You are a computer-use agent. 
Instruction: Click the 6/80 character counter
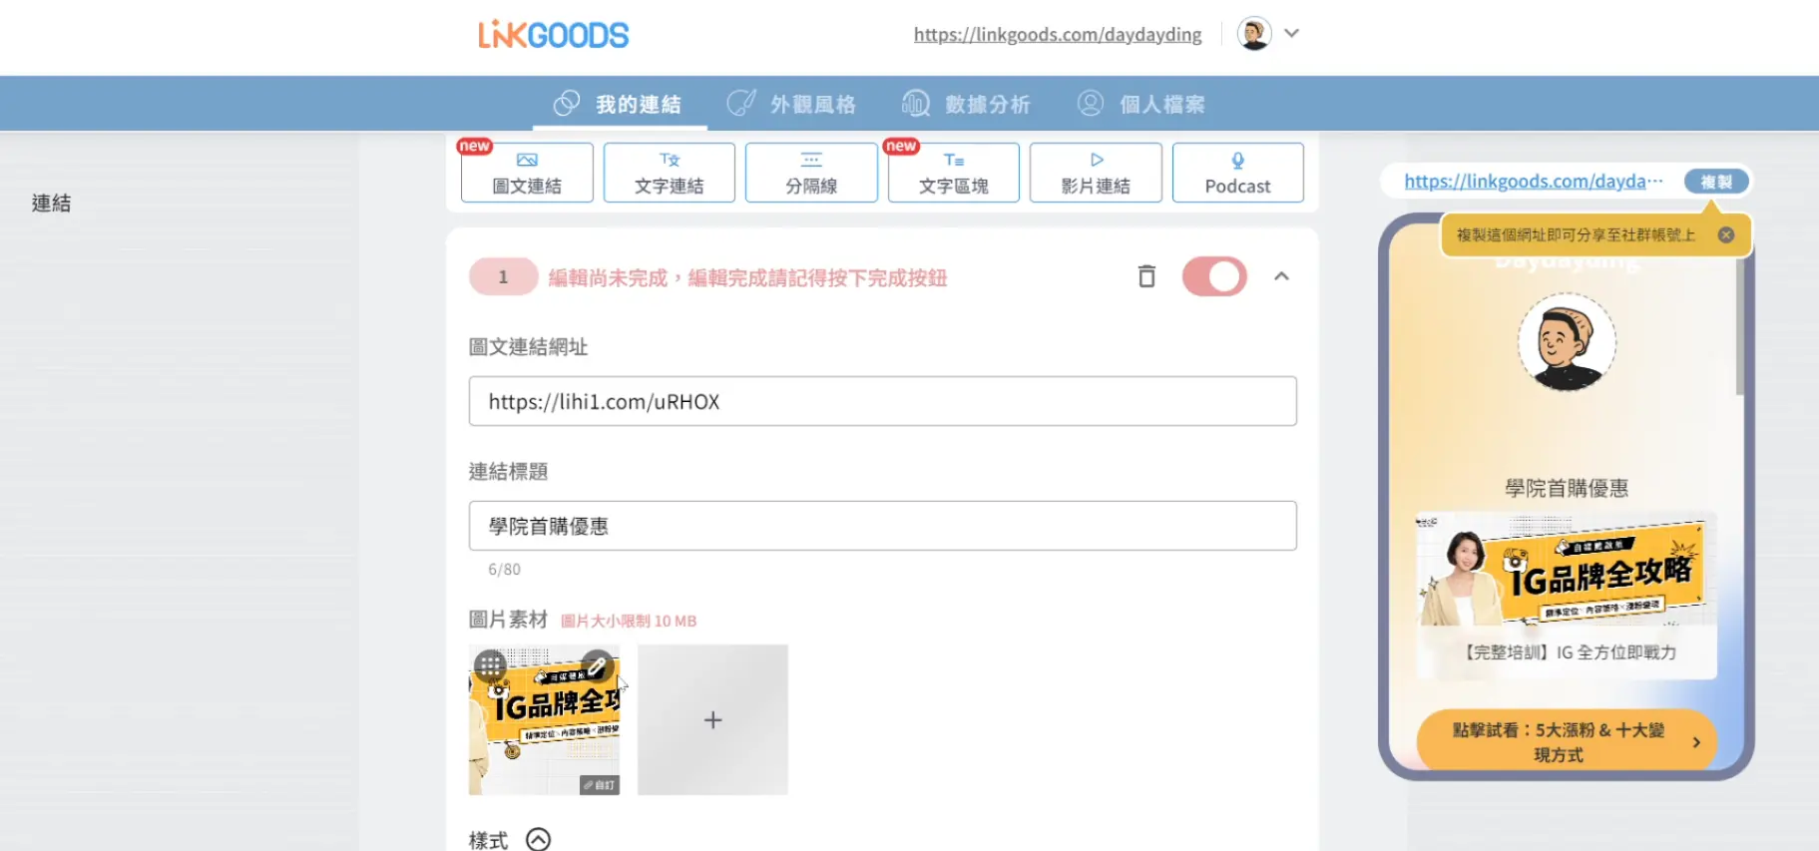coord(504,570)
